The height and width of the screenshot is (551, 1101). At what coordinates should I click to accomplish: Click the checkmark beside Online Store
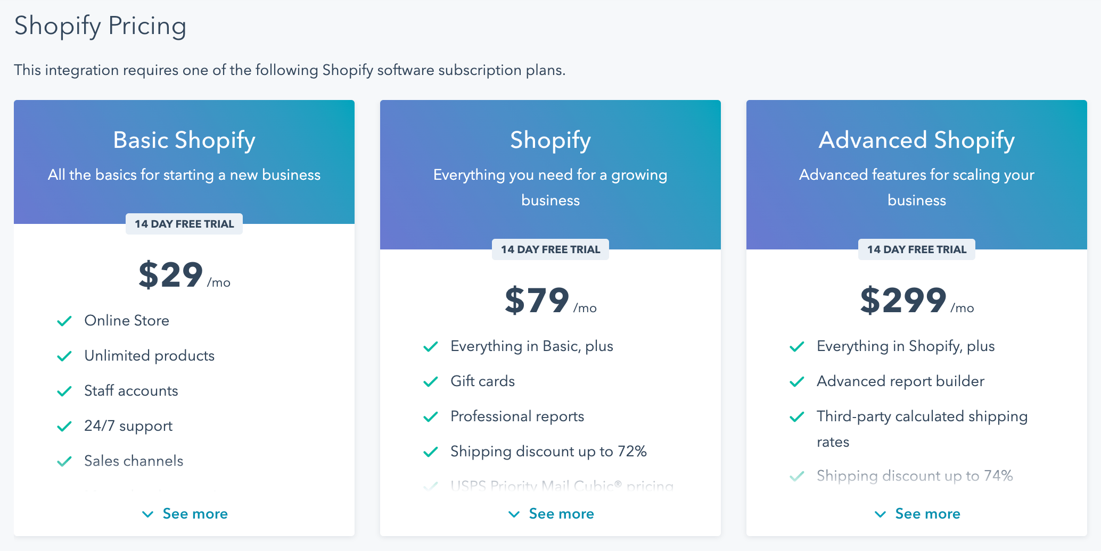(64, 321)
